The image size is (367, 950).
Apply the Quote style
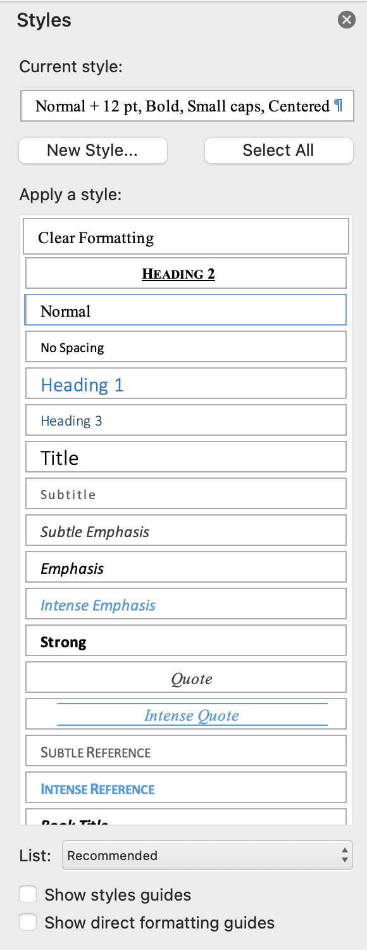185,678
